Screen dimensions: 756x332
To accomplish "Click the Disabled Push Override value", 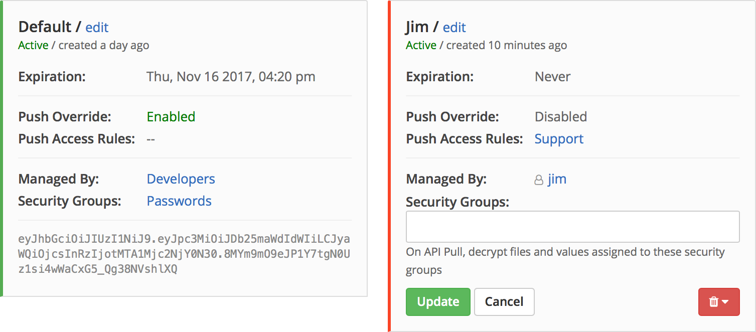I will [x=561, y=117].
